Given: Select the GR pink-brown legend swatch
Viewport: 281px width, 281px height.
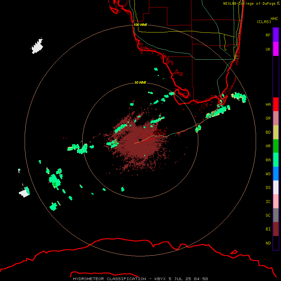Looking at the screenshot, I should [x=276, y=118].
